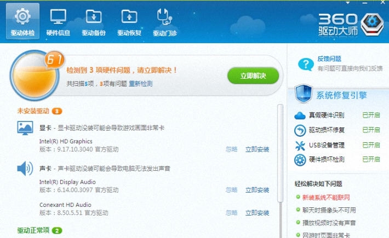Viewport: 389px width, 238px height.
Task: Toggle 真假硬件识别 已开启 status
Action: pyautogui.click(x=371, y=115)
